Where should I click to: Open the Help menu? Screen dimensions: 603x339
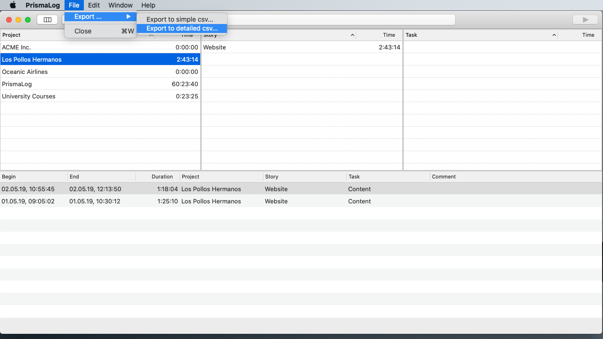click(148, 5)
